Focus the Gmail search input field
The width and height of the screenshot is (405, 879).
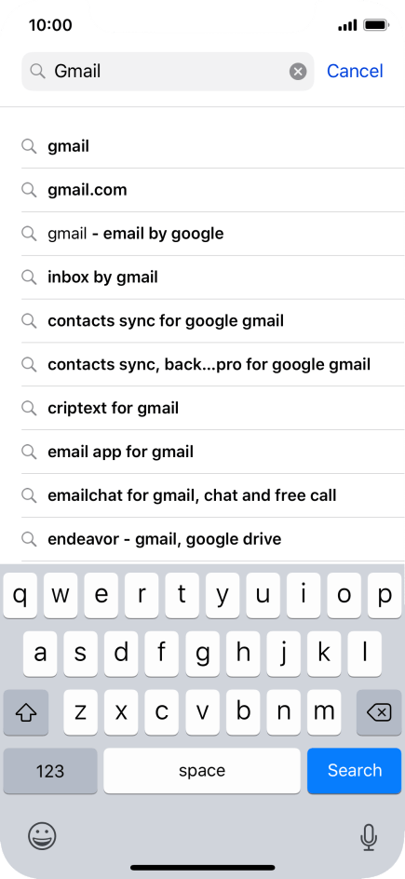click(x=168, y=71)
